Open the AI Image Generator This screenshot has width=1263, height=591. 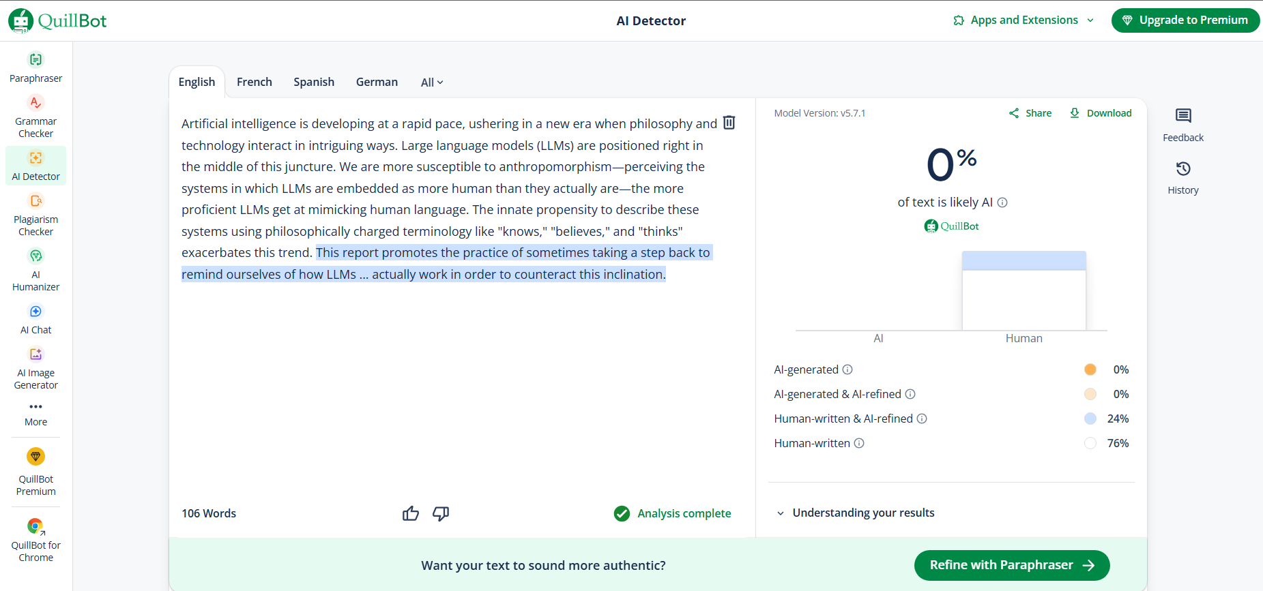pos(35,354)
